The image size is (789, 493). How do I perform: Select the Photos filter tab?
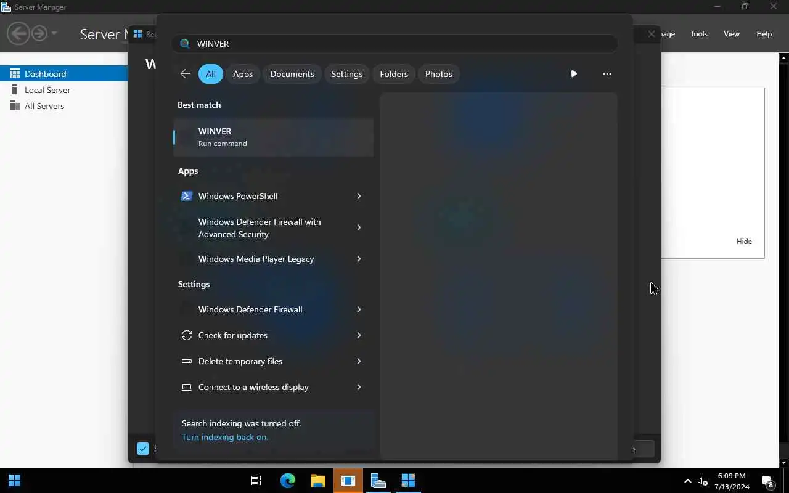(439, 74)
